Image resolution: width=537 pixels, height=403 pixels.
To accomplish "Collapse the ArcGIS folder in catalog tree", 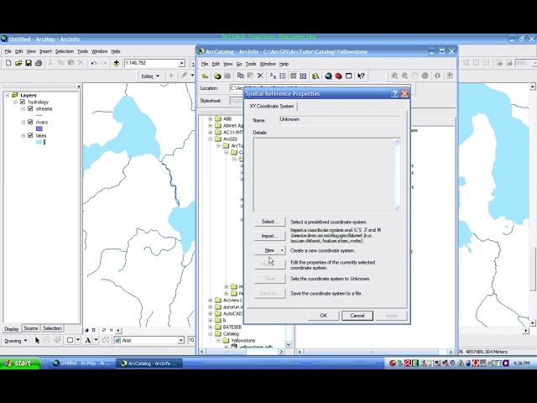I will point(211,139).
